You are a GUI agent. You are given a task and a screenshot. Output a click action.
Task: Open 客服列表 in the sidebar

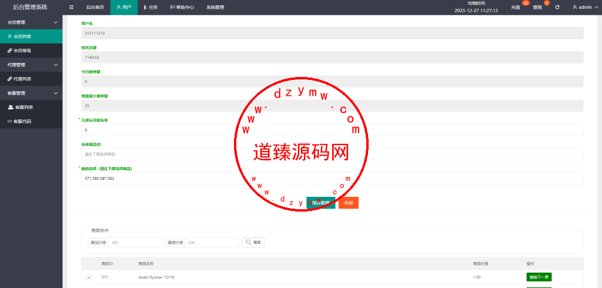tap(31, 107)
